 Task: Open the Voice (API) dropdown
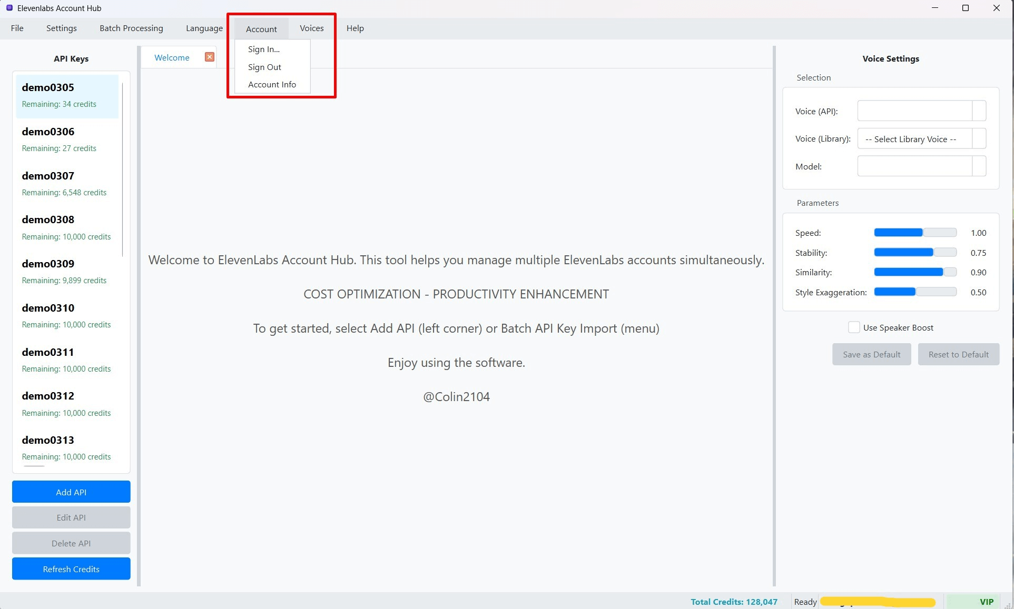pos(921,111)
